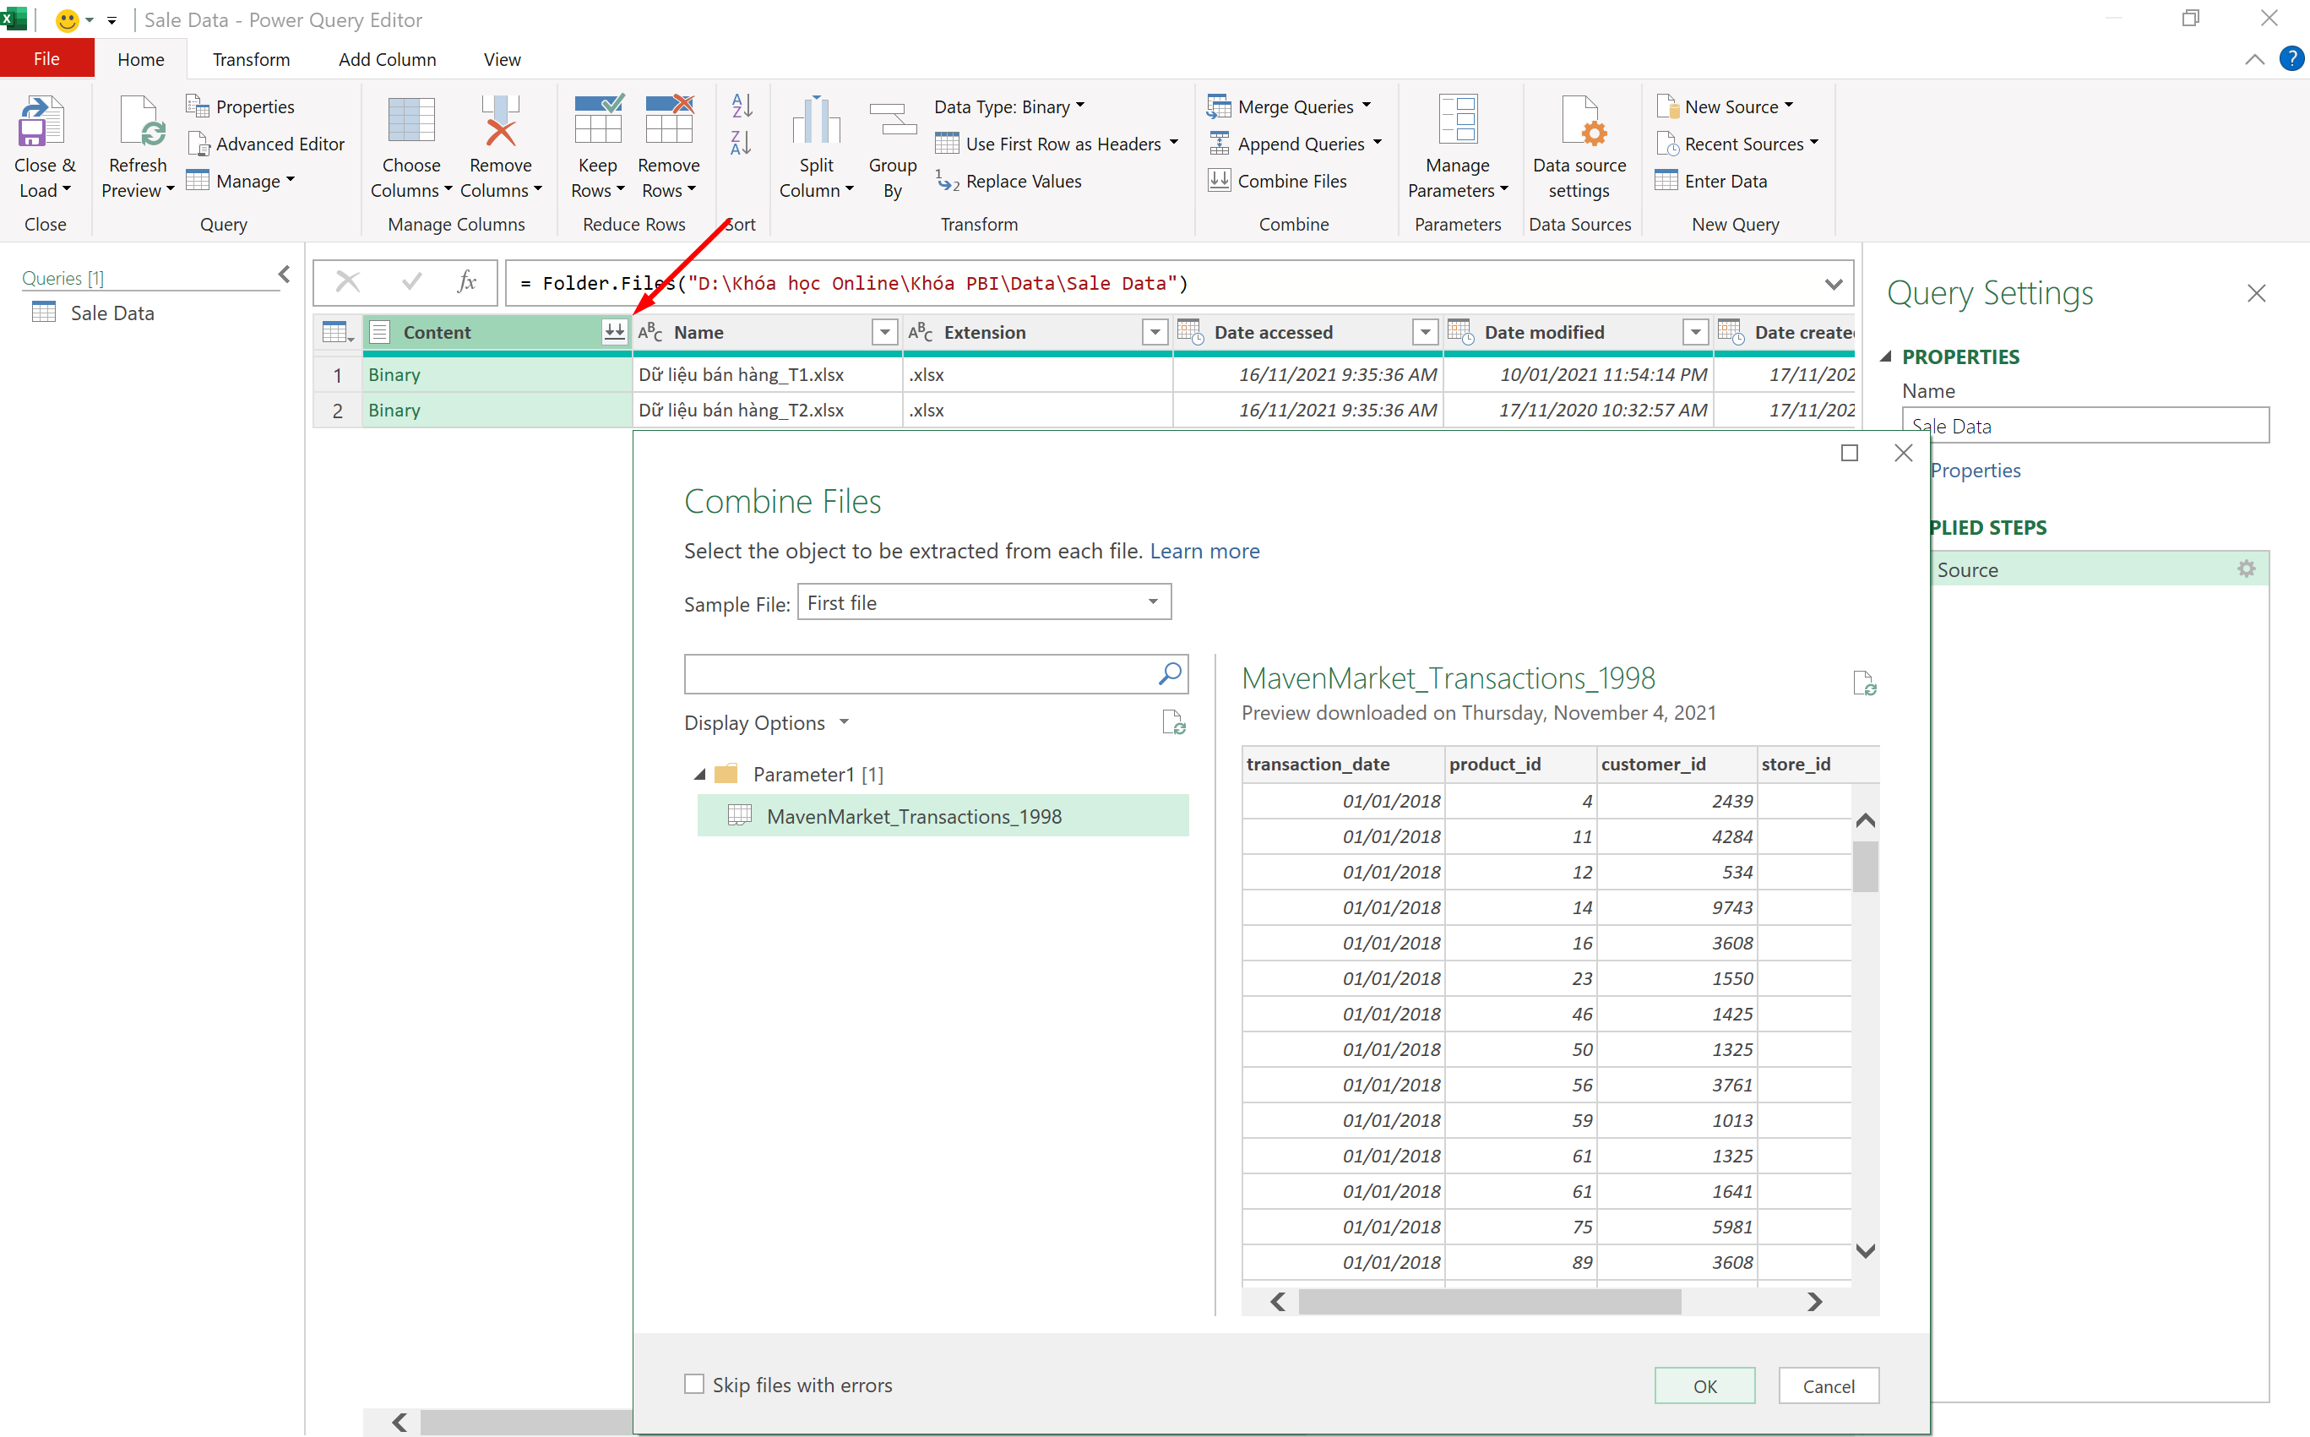Click refresh icon beside Display Options
2310x1437 pixels.
(x=1173, y=723)
